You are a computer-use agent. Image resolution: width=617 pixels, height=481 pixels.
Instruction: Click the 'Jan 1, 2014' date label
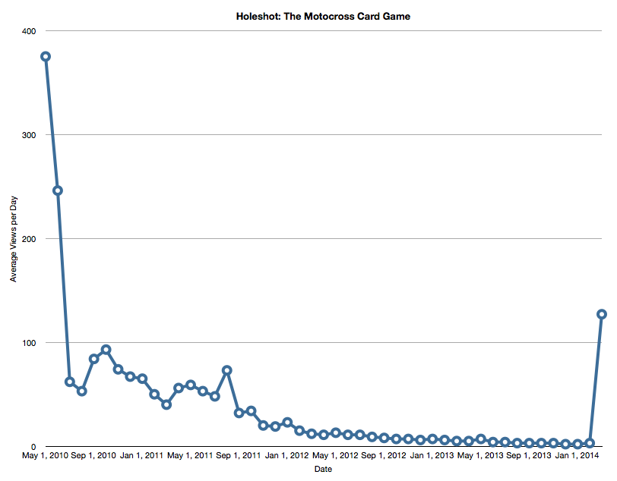[577, 455]
